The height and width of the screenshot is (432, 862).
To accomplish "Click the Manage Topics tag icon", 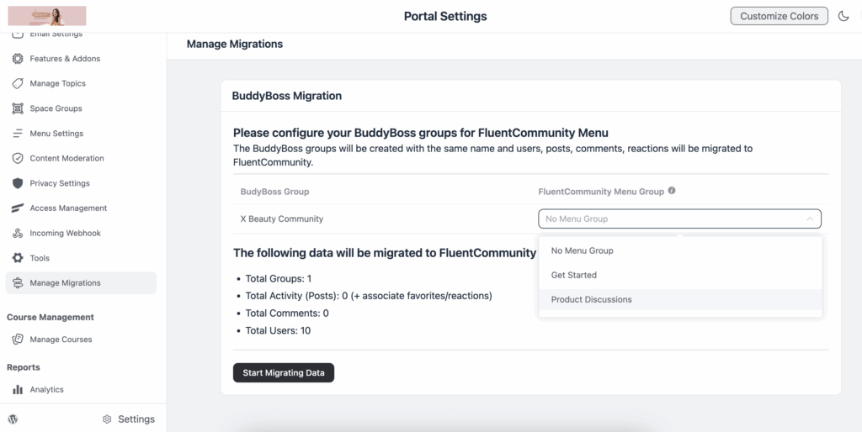I will click(18, 83).
